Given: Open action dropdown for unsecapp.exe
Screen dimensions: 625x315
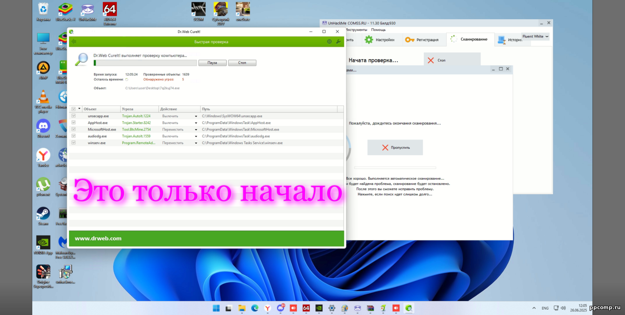Looking at the screenshot, I should tap(196, 116).
